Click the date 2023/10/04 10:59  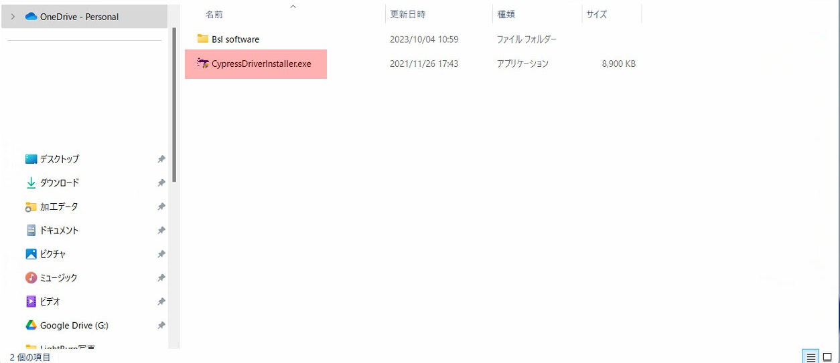click(424, 39)
